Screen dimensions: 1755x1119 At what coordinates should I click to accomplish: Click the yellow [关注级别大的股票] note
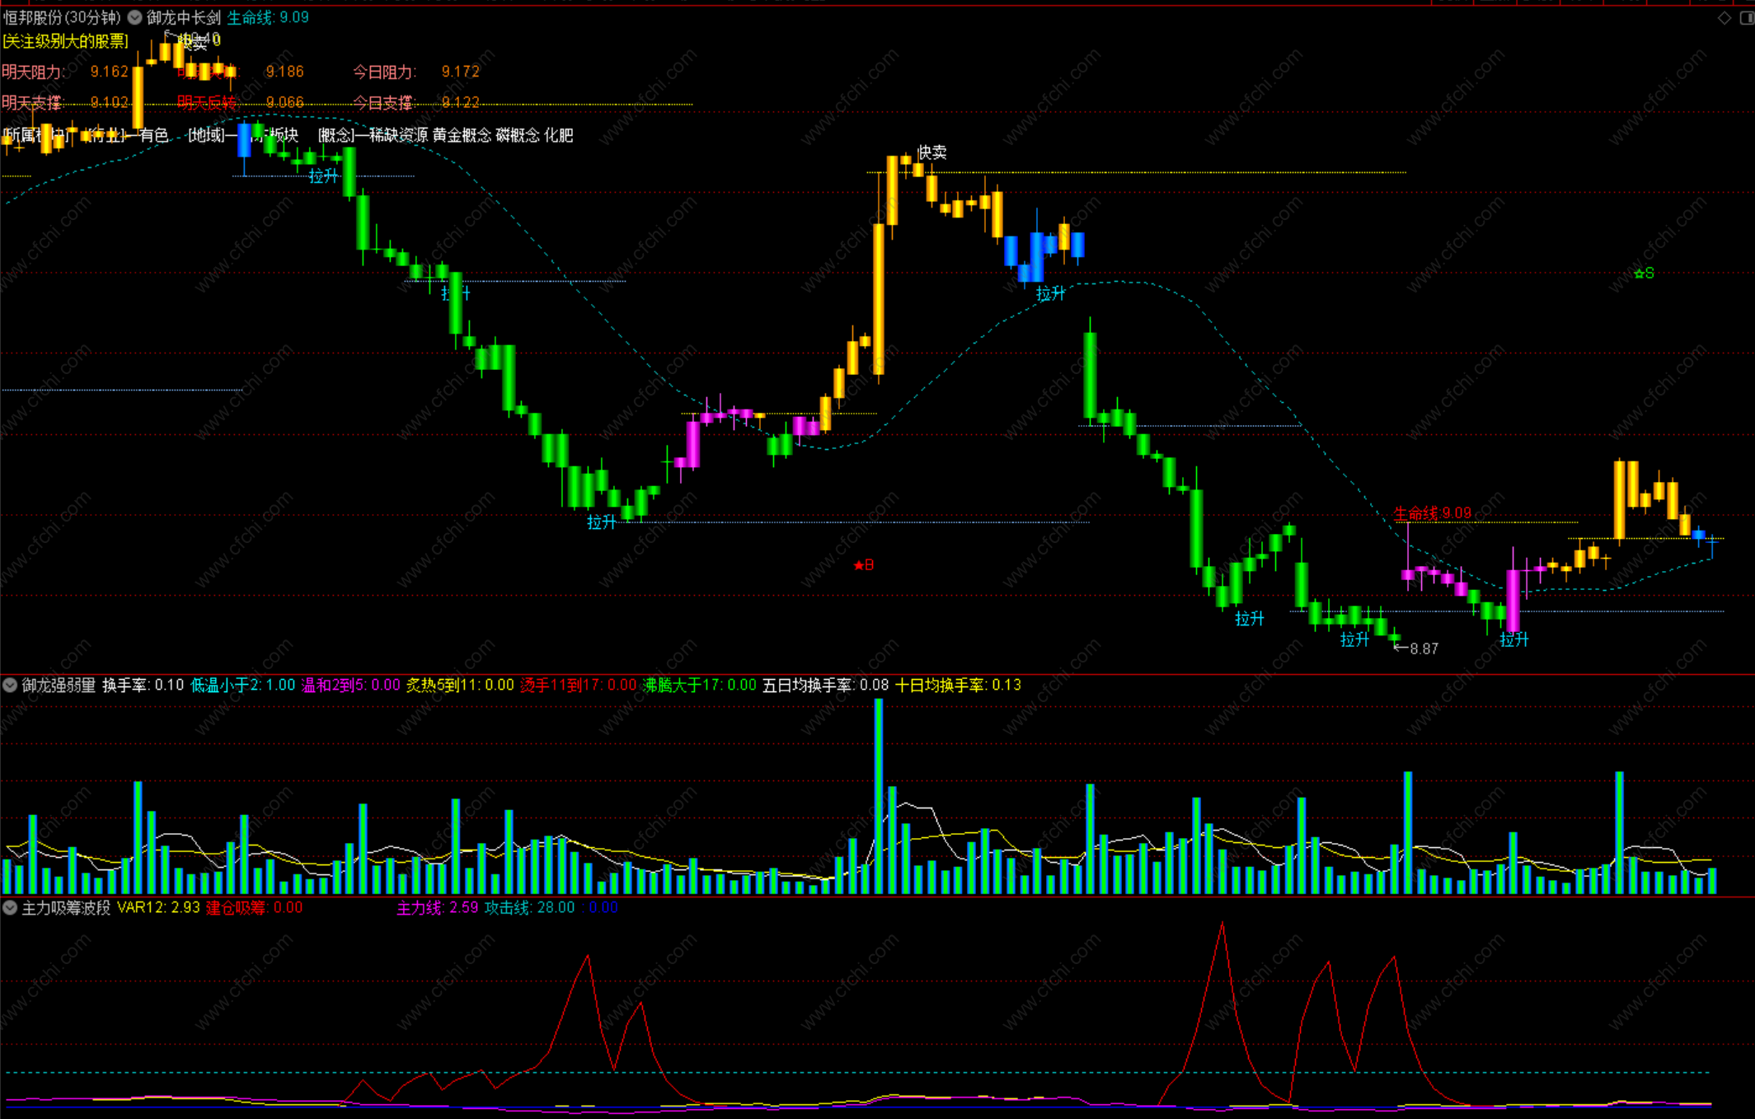pos(65,40)
